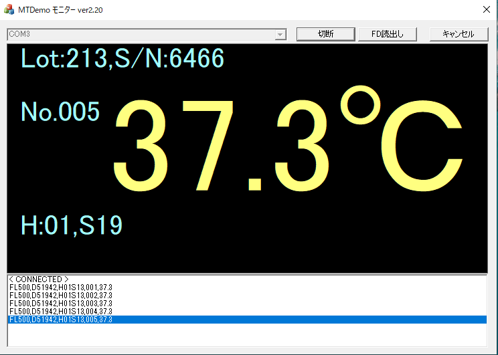Image resolution: width=498 pixels, height=355 pixels.
Task: Click the キャンセル cancel button
Action: [459, 34]
